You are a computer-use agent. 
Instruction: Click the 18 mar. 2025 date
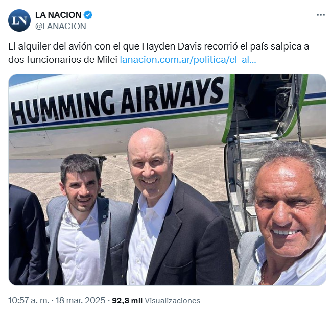click(80, 300)
